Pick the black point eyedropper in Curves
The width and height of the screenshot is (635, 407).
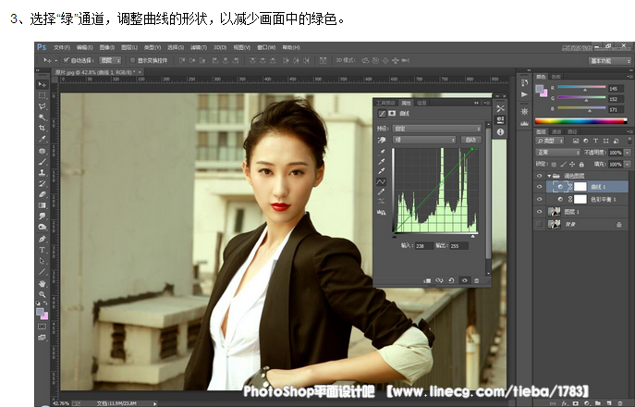click(382, 153)
